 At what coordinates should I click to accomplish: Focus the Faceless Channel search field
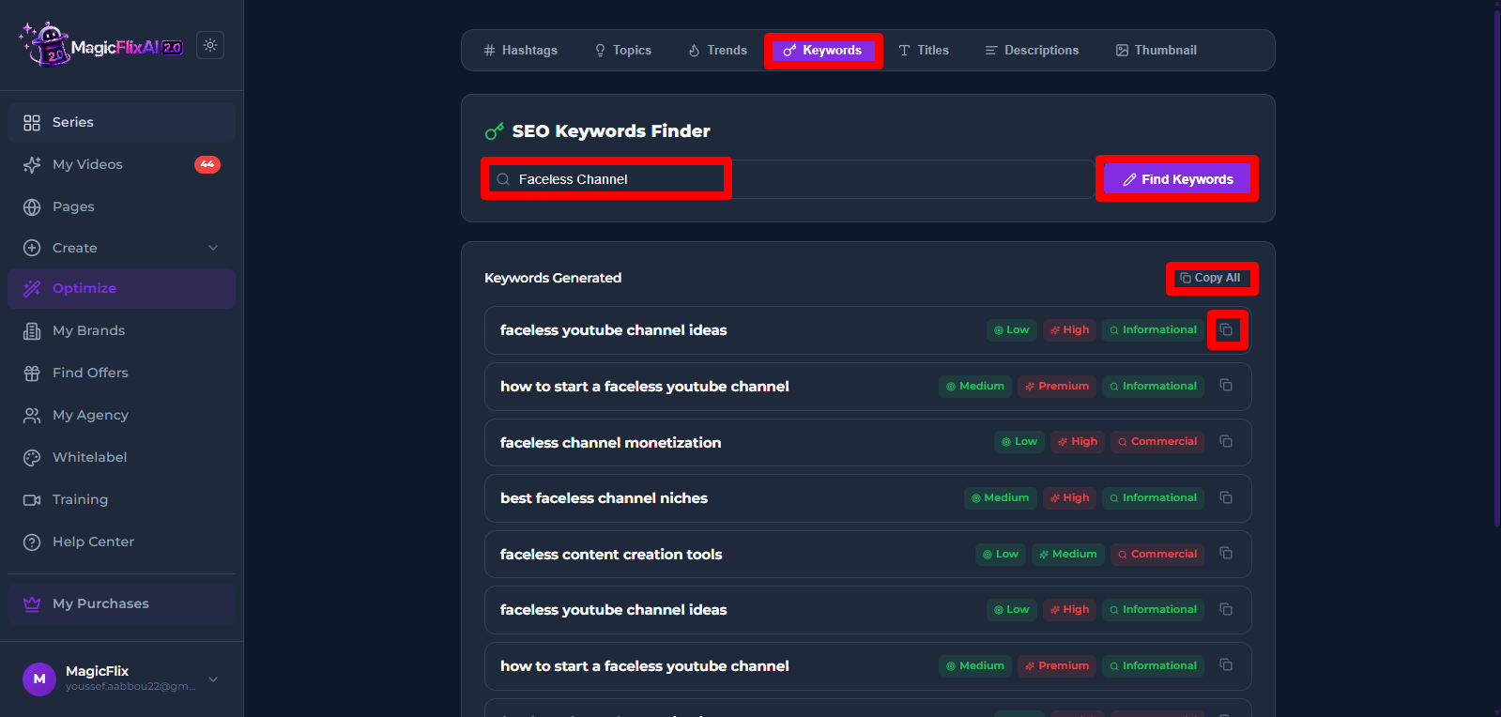click(x=789, y=179)
